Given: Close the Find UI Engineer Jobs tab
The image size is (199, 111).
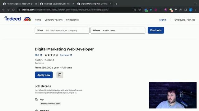Looking at the screenshot, I should click(36, 4).
